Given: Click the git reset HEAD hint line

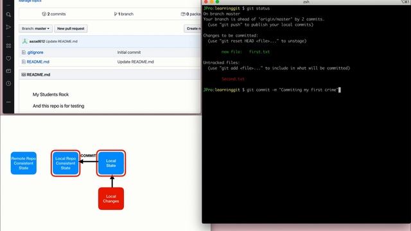Looking at the screenshot, I should (257, 41).
